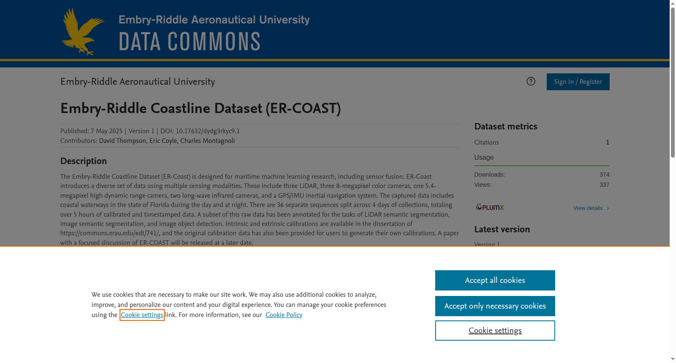Click Sign In / Register button
Screen dimensions: 676x363
pos(578,82)
